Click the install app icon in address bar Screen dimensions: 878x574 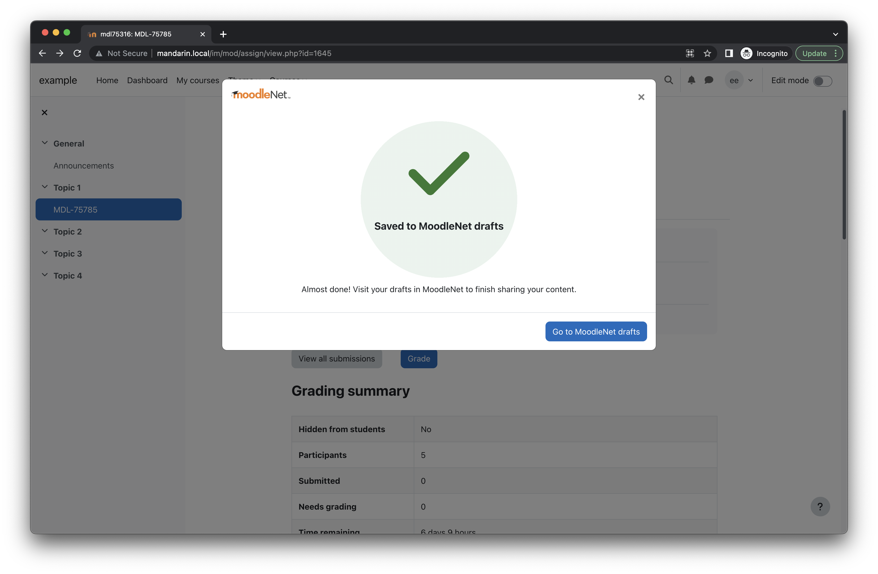coord(690,54)
